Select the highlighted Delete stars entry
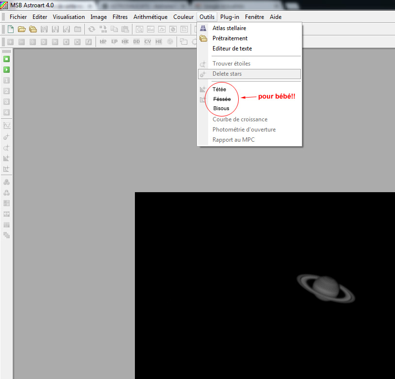395x379 pixels. [229, 73]
